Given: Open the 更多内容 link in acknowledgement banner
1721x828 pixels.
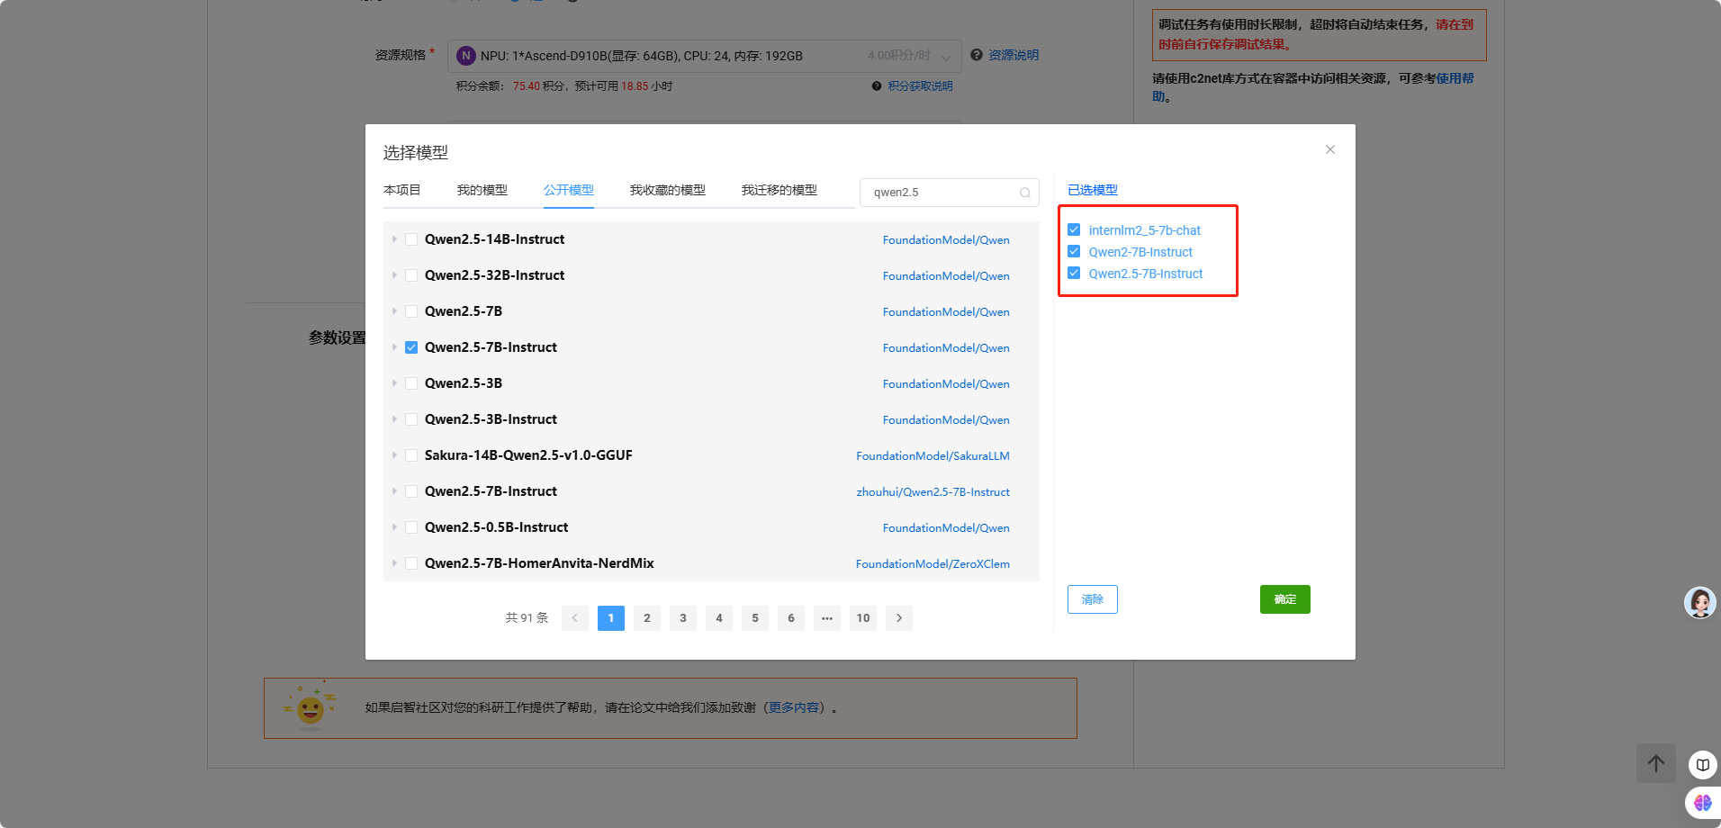Looking at the screenshot, I should (x=794, y=707).
